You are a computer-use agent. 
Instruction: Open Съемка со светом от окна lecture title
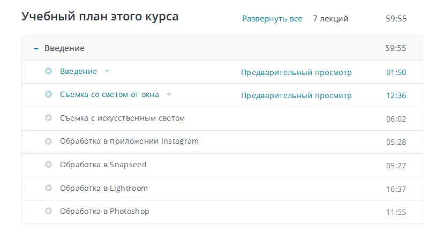pos(109,94)
